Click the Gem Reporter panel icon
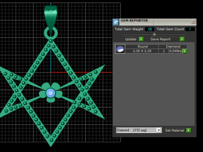The height and width of the screenshot is (152, 203). 116,22
